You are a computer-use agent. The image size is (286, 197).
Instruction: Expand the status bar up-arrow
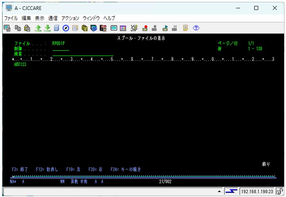219,191
